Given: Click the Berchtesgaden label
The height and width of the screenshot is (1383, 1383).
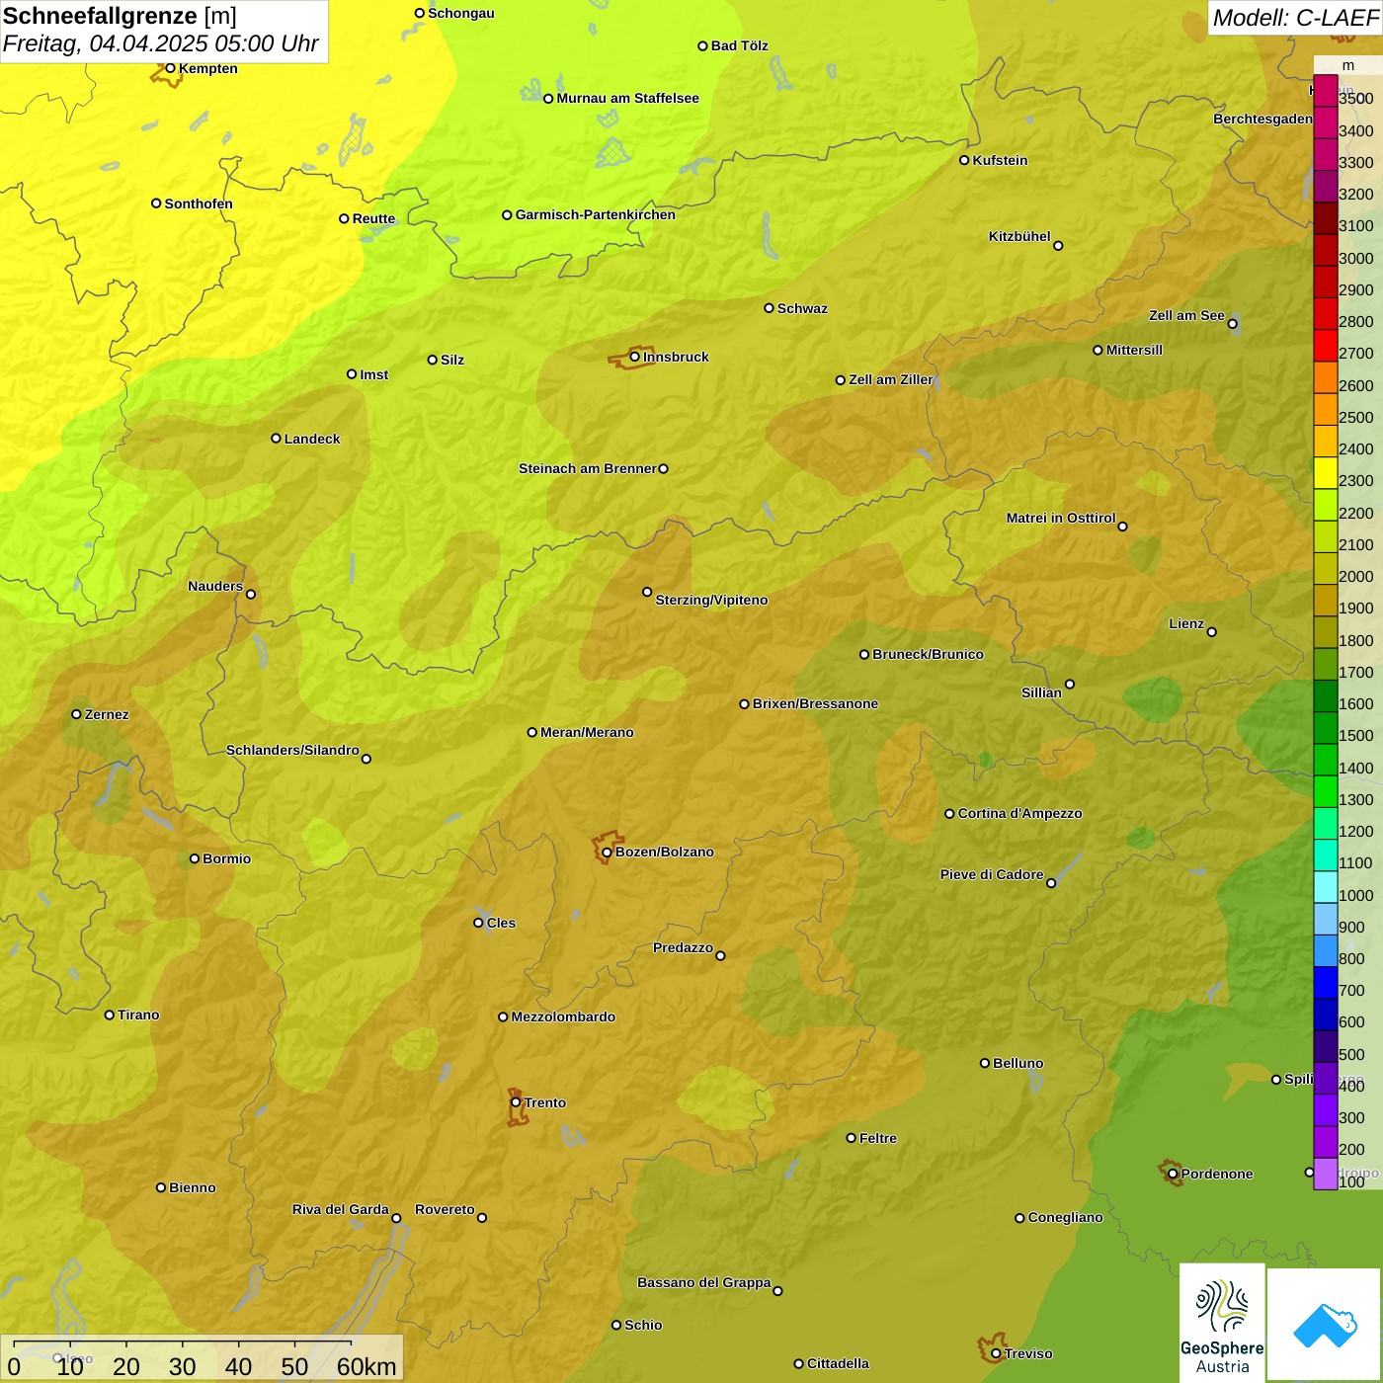Looking at the screenshot, I should tap(1263, 120).
